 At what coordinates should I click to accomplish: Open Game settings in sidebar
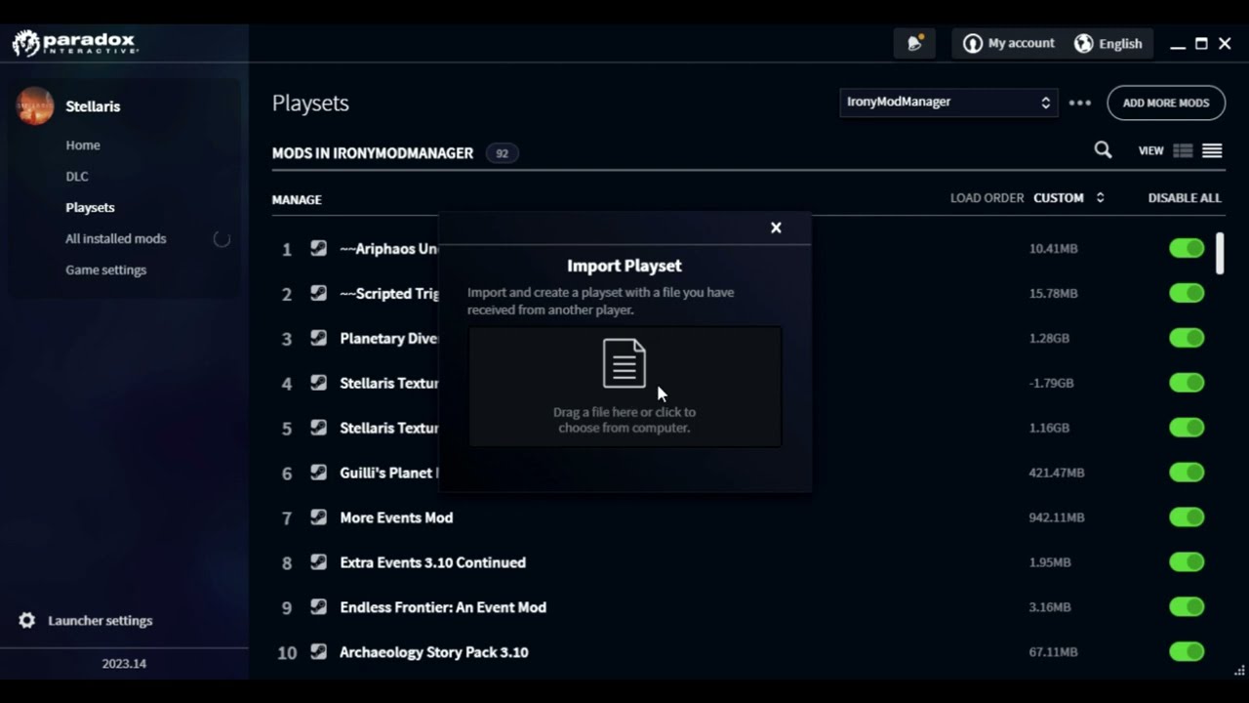point(106,269)
